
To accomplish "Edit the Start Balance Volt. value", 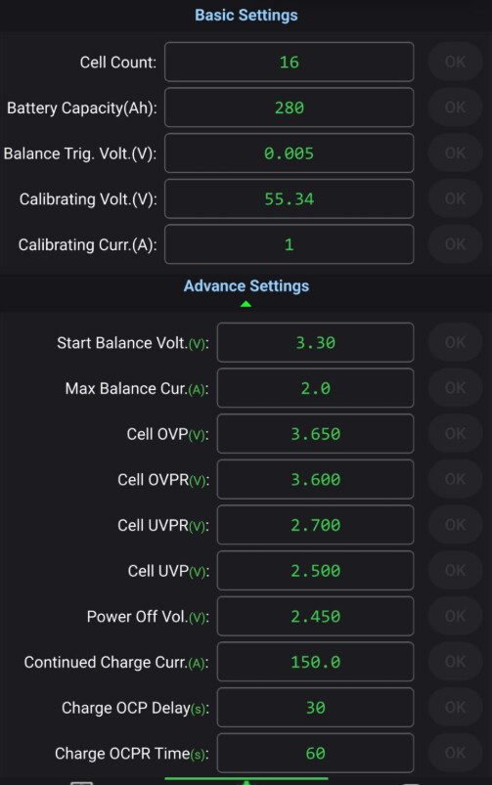I will (315, 342).
